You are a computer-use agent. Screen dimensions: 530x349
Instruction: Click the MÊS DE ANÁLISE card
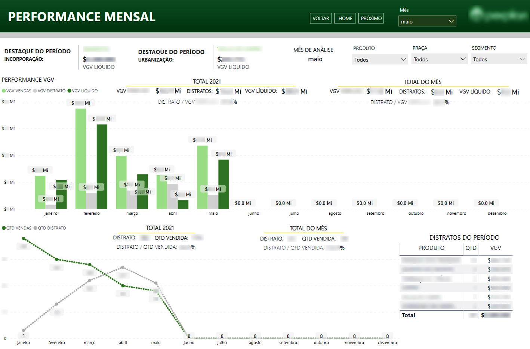314,54
